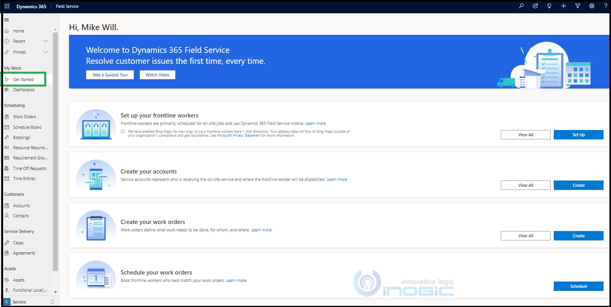The image size is (611, 307).
Task: Click Create in work orders card
Action: pos(578,236)
